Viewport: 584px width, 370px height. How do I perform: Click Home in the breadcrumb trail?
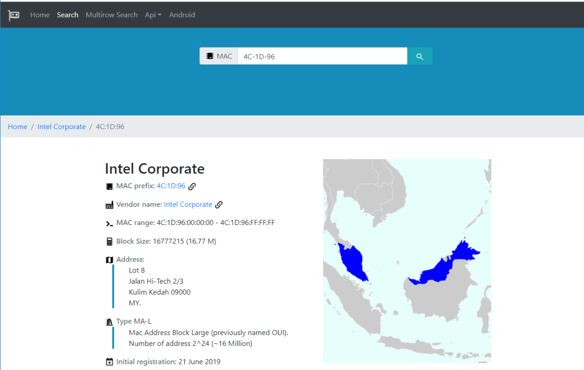(x=18, y=127)
